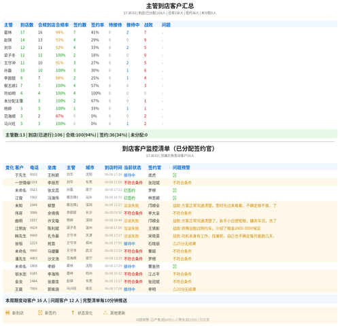340x335 pixels.
Task: Click arrival time 06-08 17:00
Action: pyautogui.click(x=114, y=228)
